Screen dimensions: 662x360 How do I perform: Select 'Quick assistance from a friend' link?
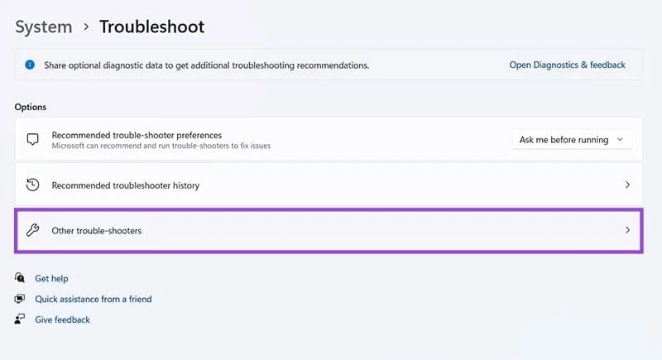93,299
